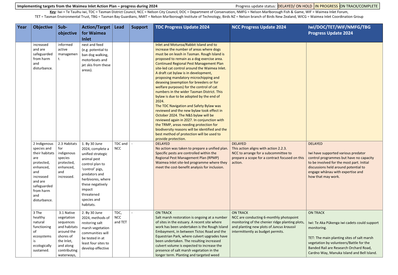Select the 'TDC Progress Update 2024' header
Image resolution: width=398 pixels, height=275 pixels.
click(192, 33)
